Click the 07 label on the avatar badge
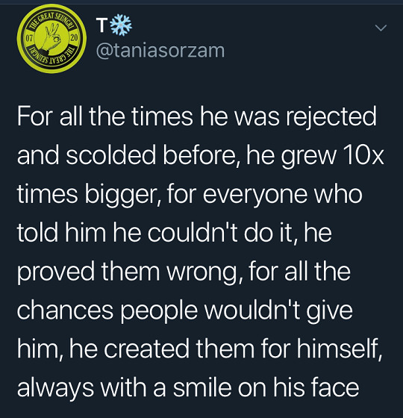Image resolution: width=403 pixels, height=418 pixels. click(29, 38)
